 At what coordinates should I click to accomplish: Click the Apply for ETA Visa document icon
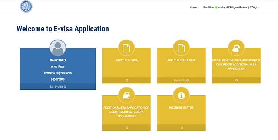[181, 48]
